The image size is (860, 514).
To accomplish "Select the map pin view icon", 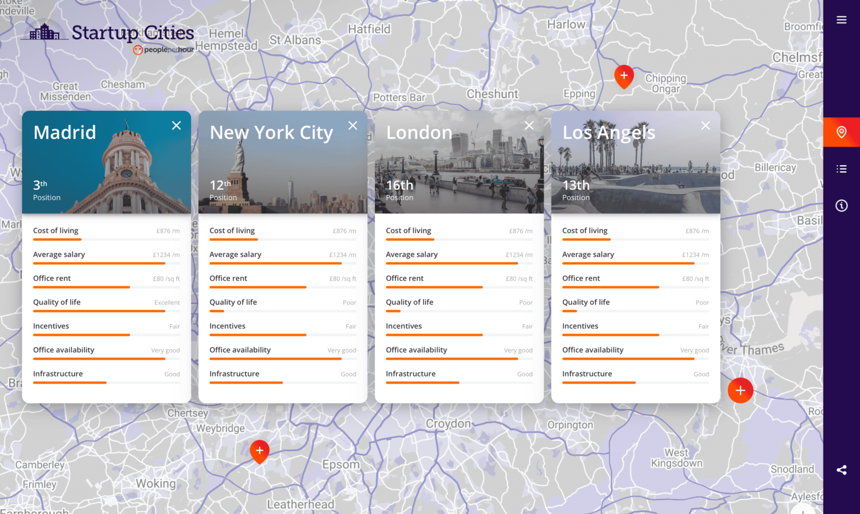I will pyautogui.click(x=841, y=132).
